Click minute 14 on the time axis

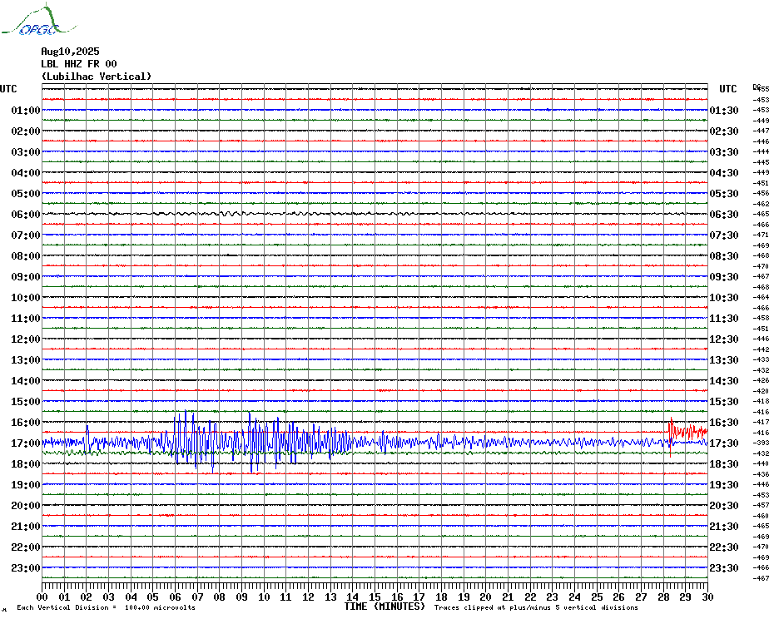(x=352, y=597)
